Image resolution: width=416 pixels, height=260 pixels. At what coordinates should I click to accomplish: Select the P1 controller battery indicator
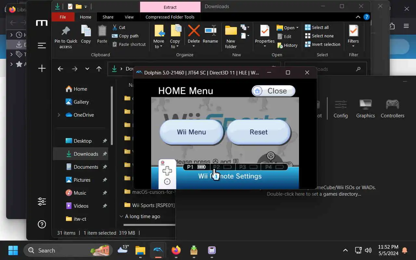coord(196,167)
